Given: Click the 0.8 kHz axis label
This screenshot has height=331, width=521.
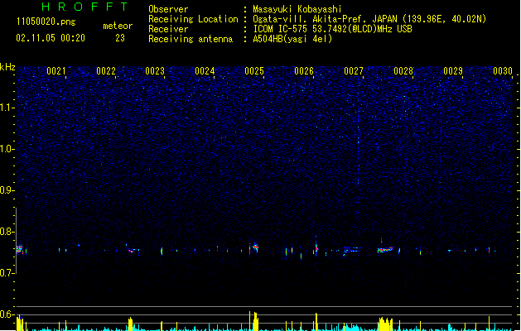Looking at the screenshot, I should 7,232.
